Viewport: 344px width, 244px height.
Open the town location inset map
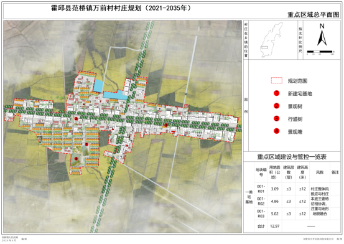[x=271, y=40]
